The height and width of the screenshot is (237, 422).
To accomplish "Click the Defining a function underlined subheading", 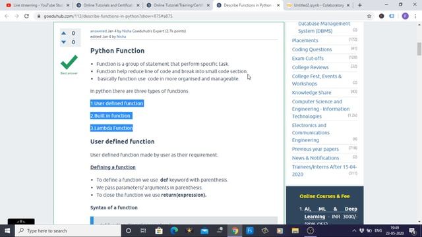I will [113, 167].
